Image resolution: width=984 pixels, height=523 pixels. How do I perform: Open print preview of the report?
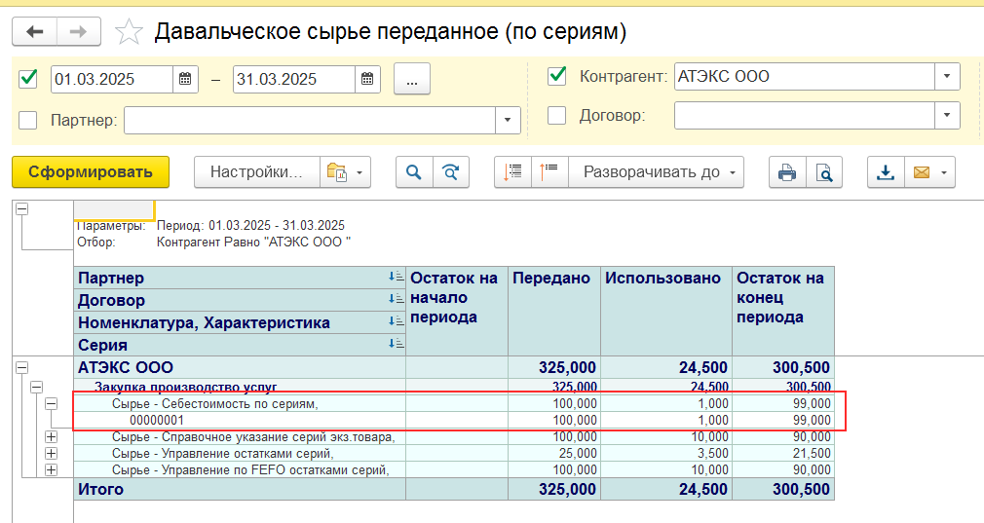(x=823, y=172)
